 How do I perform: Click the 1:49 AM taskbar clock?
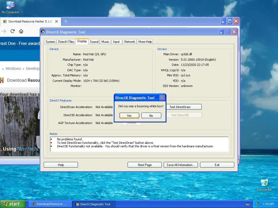point(268,204)
